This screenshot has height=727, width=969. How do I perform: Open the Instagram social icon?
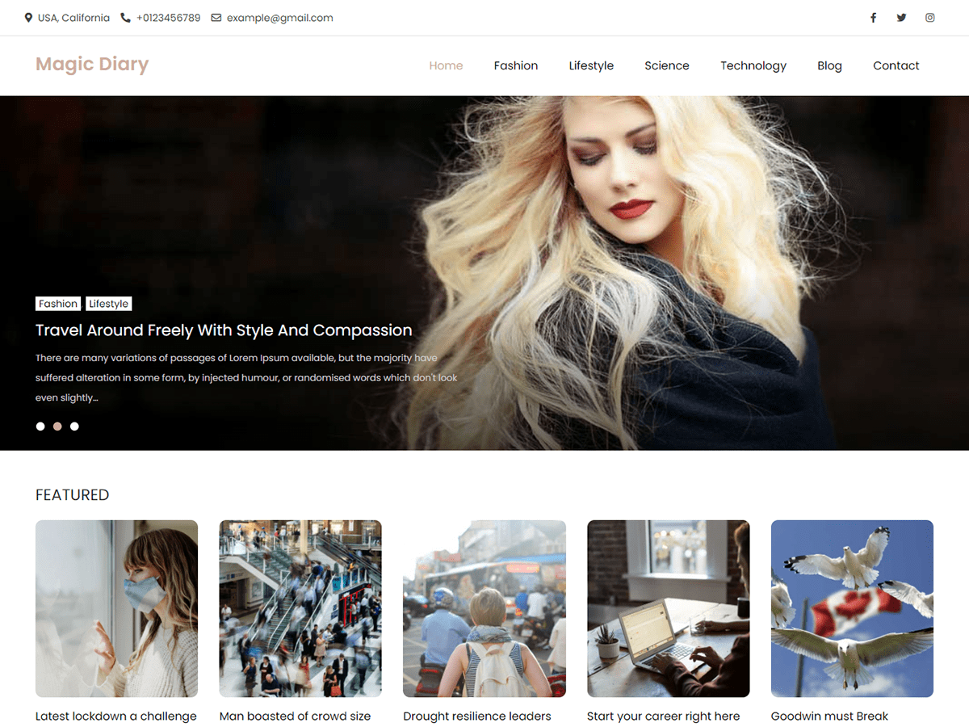(x=930, y=18)
